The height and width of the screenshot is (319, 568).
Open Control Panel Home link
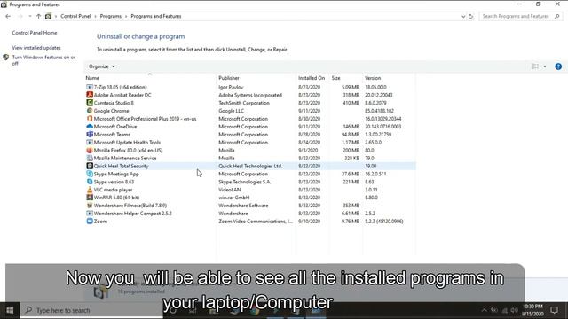click(x=35, y=33)
